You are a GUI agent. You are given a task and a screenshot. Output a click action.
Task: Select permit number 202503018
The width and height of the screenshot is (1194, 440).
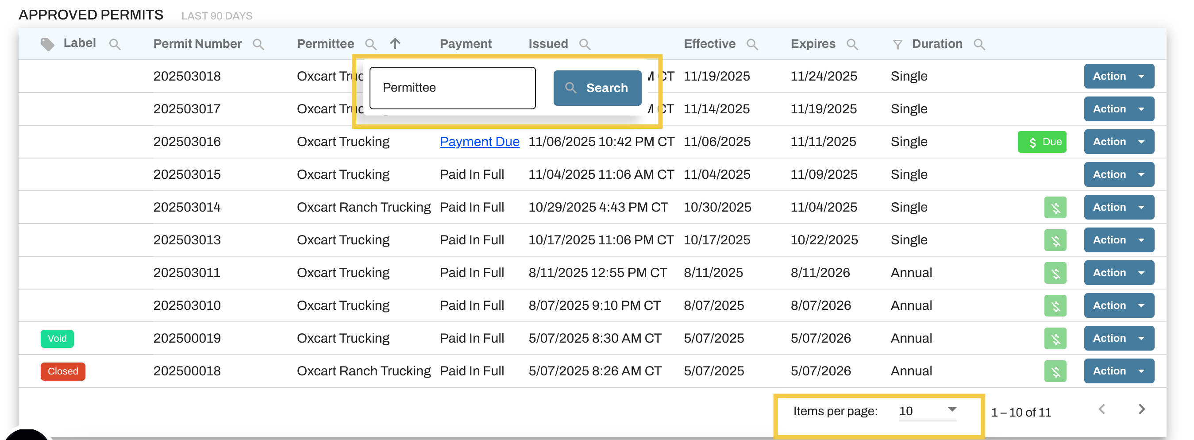coord(187,77)
